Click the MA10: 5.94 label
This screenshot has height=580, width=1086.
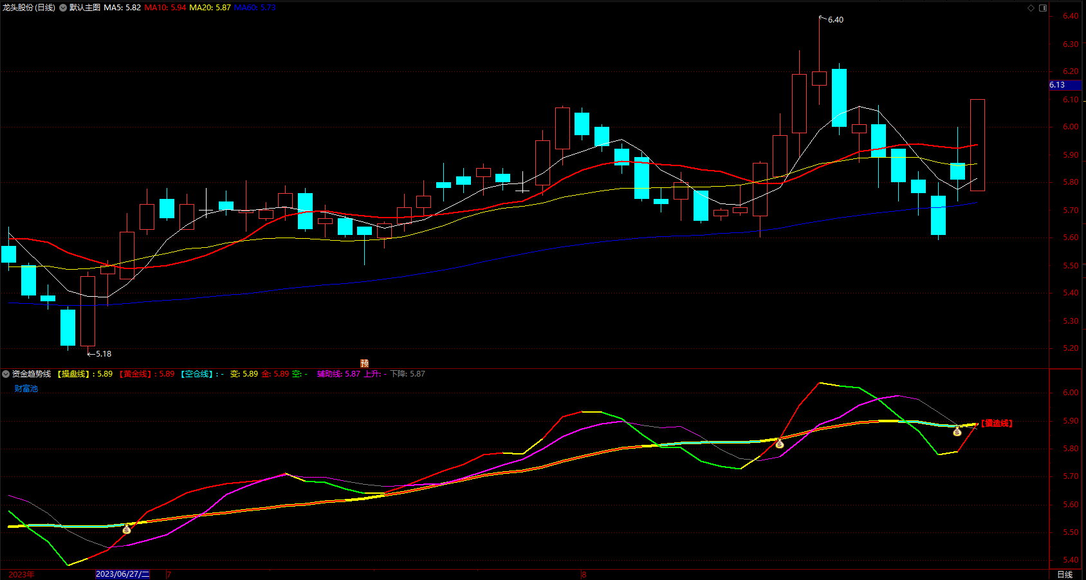pyautogui.click(x=165, y=8)
